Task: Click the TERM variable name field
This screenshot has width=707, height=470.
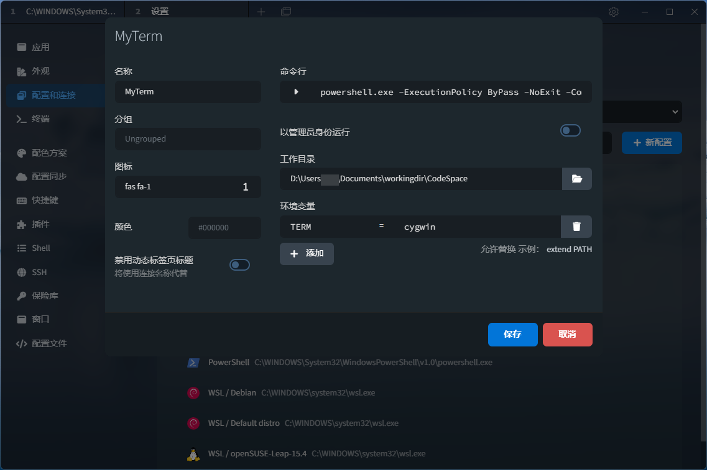Action: click(x=327, y=227)
